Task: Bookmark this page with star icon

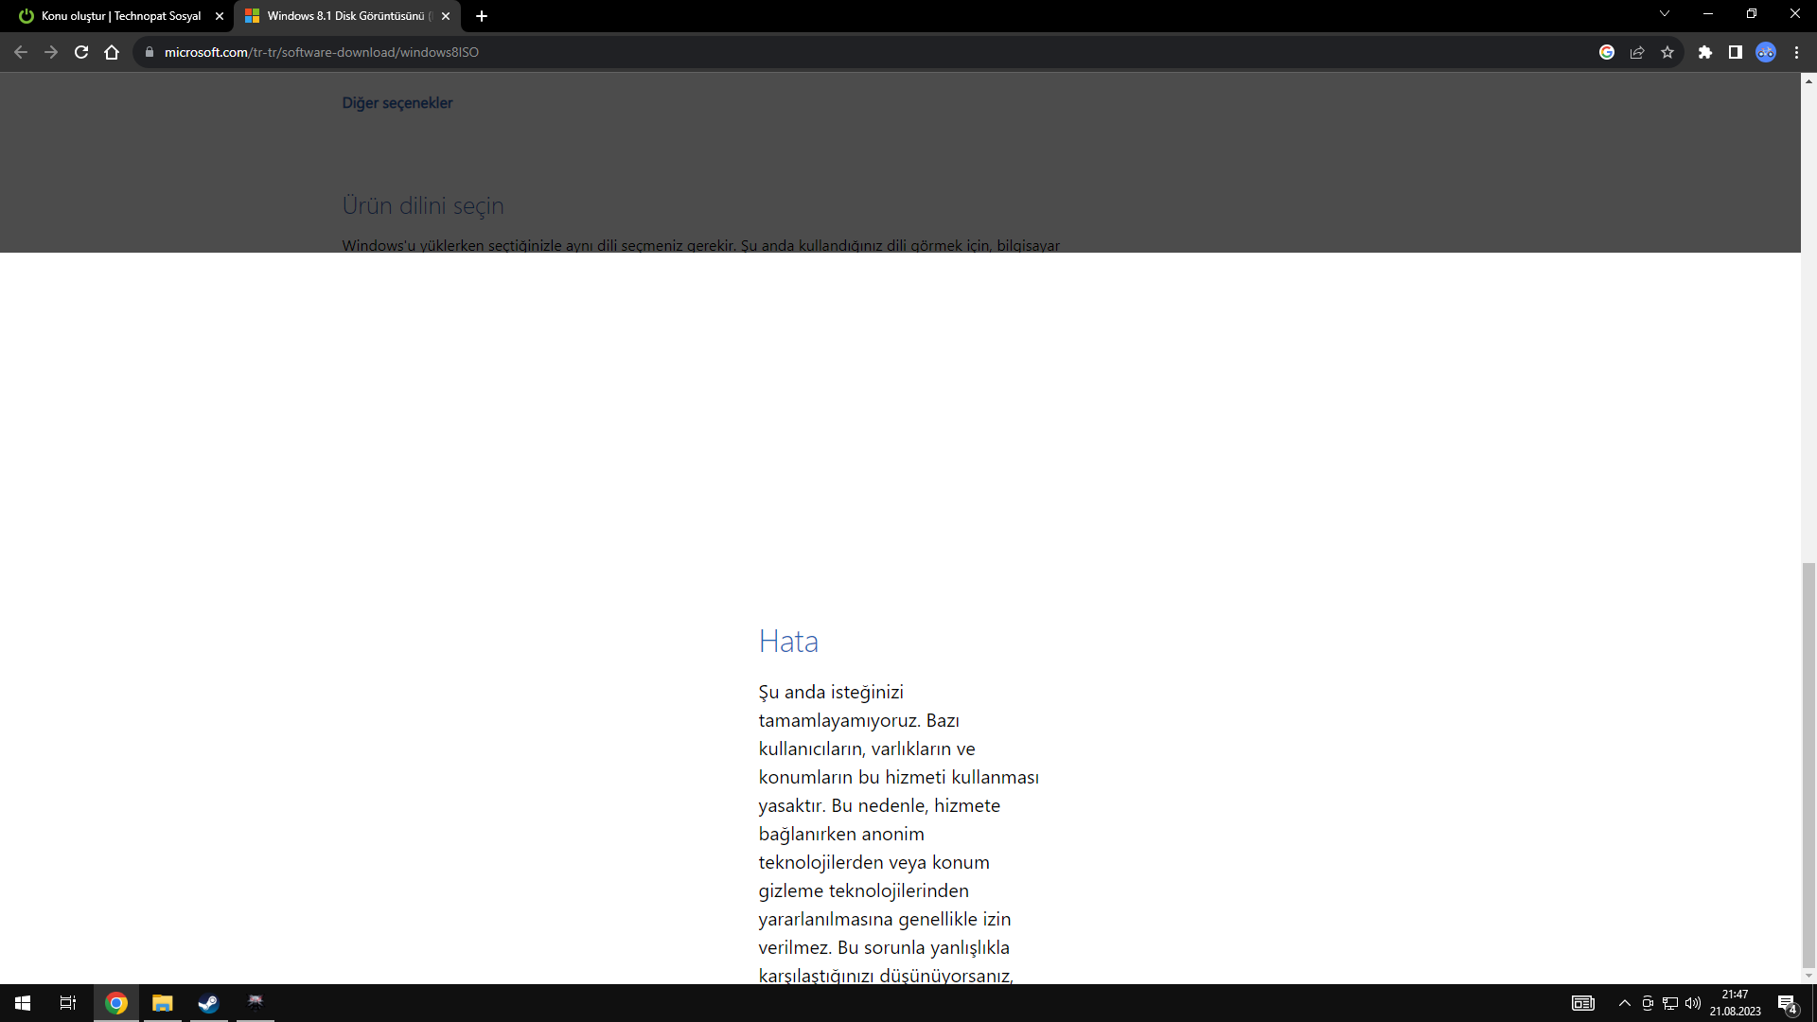Action: click(1667, 52)
